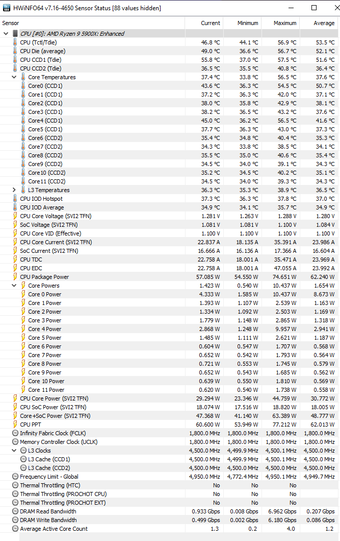Click icon beside Average Active Core Count
This screenshot has height=541, width=340.
15,529
